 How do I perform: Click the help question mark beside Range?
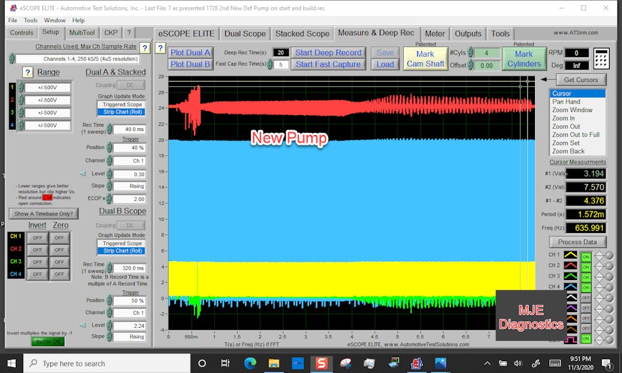(x=27, y=73)
